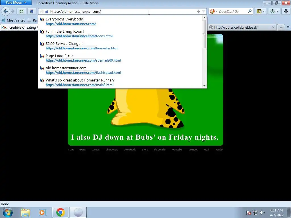Open the history clock dropdown

click(275, 11)
